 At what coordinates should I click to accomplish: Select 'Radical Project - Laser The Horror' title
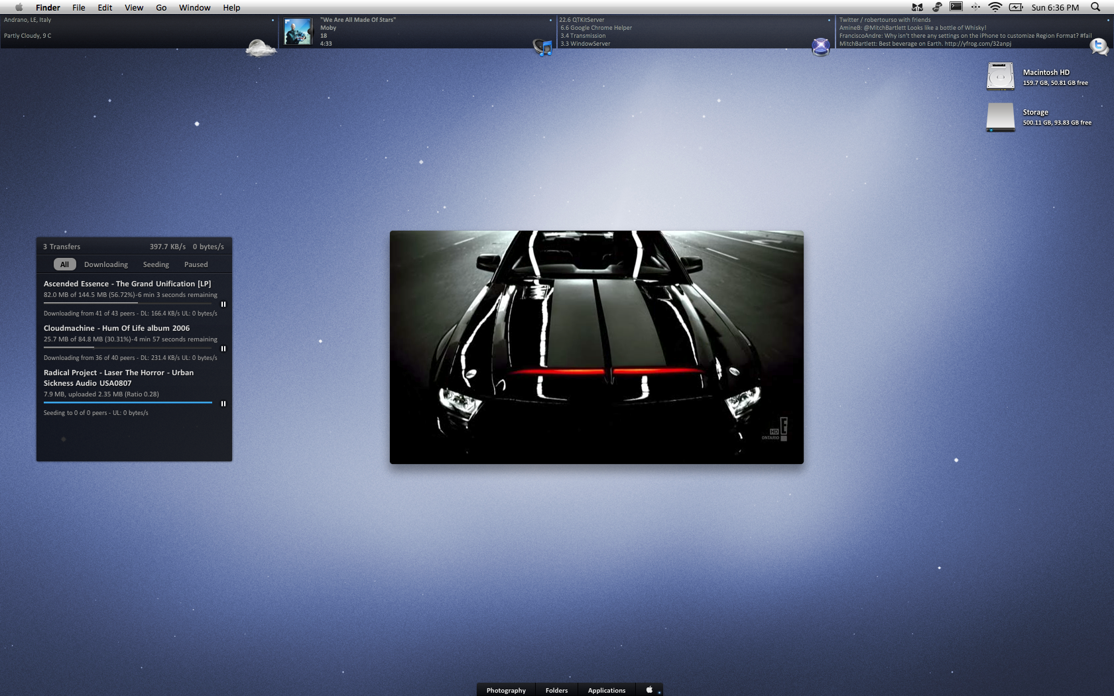[x=119, y=378]
